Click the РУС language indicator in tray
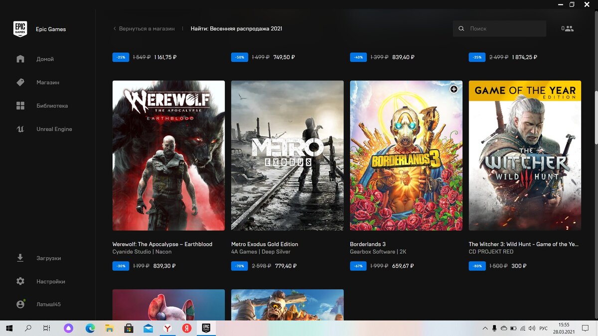 pos(544,329)
